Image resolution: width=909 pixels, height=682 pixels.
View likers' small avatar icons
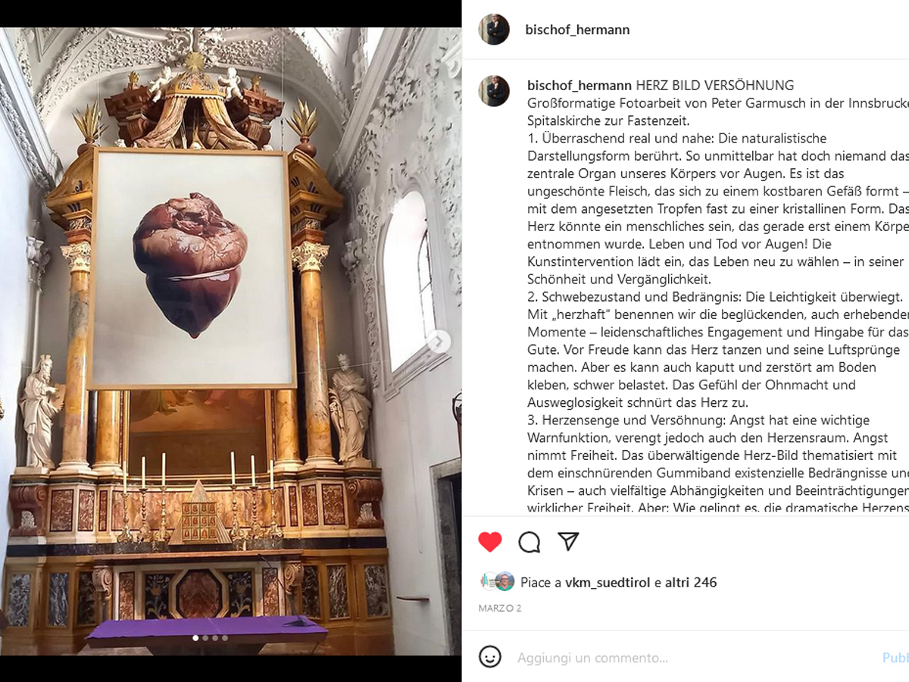click(x=497, y=581)
